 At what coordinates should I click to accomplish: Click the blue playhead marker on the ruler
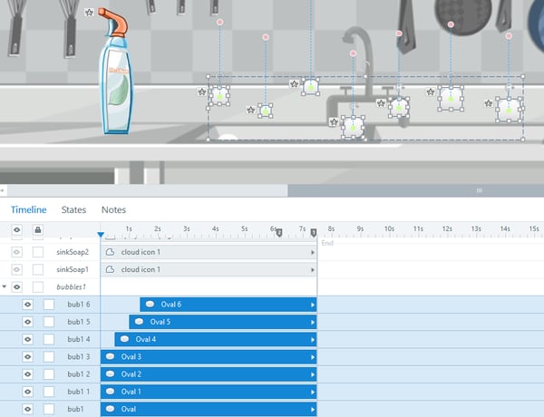101,236
